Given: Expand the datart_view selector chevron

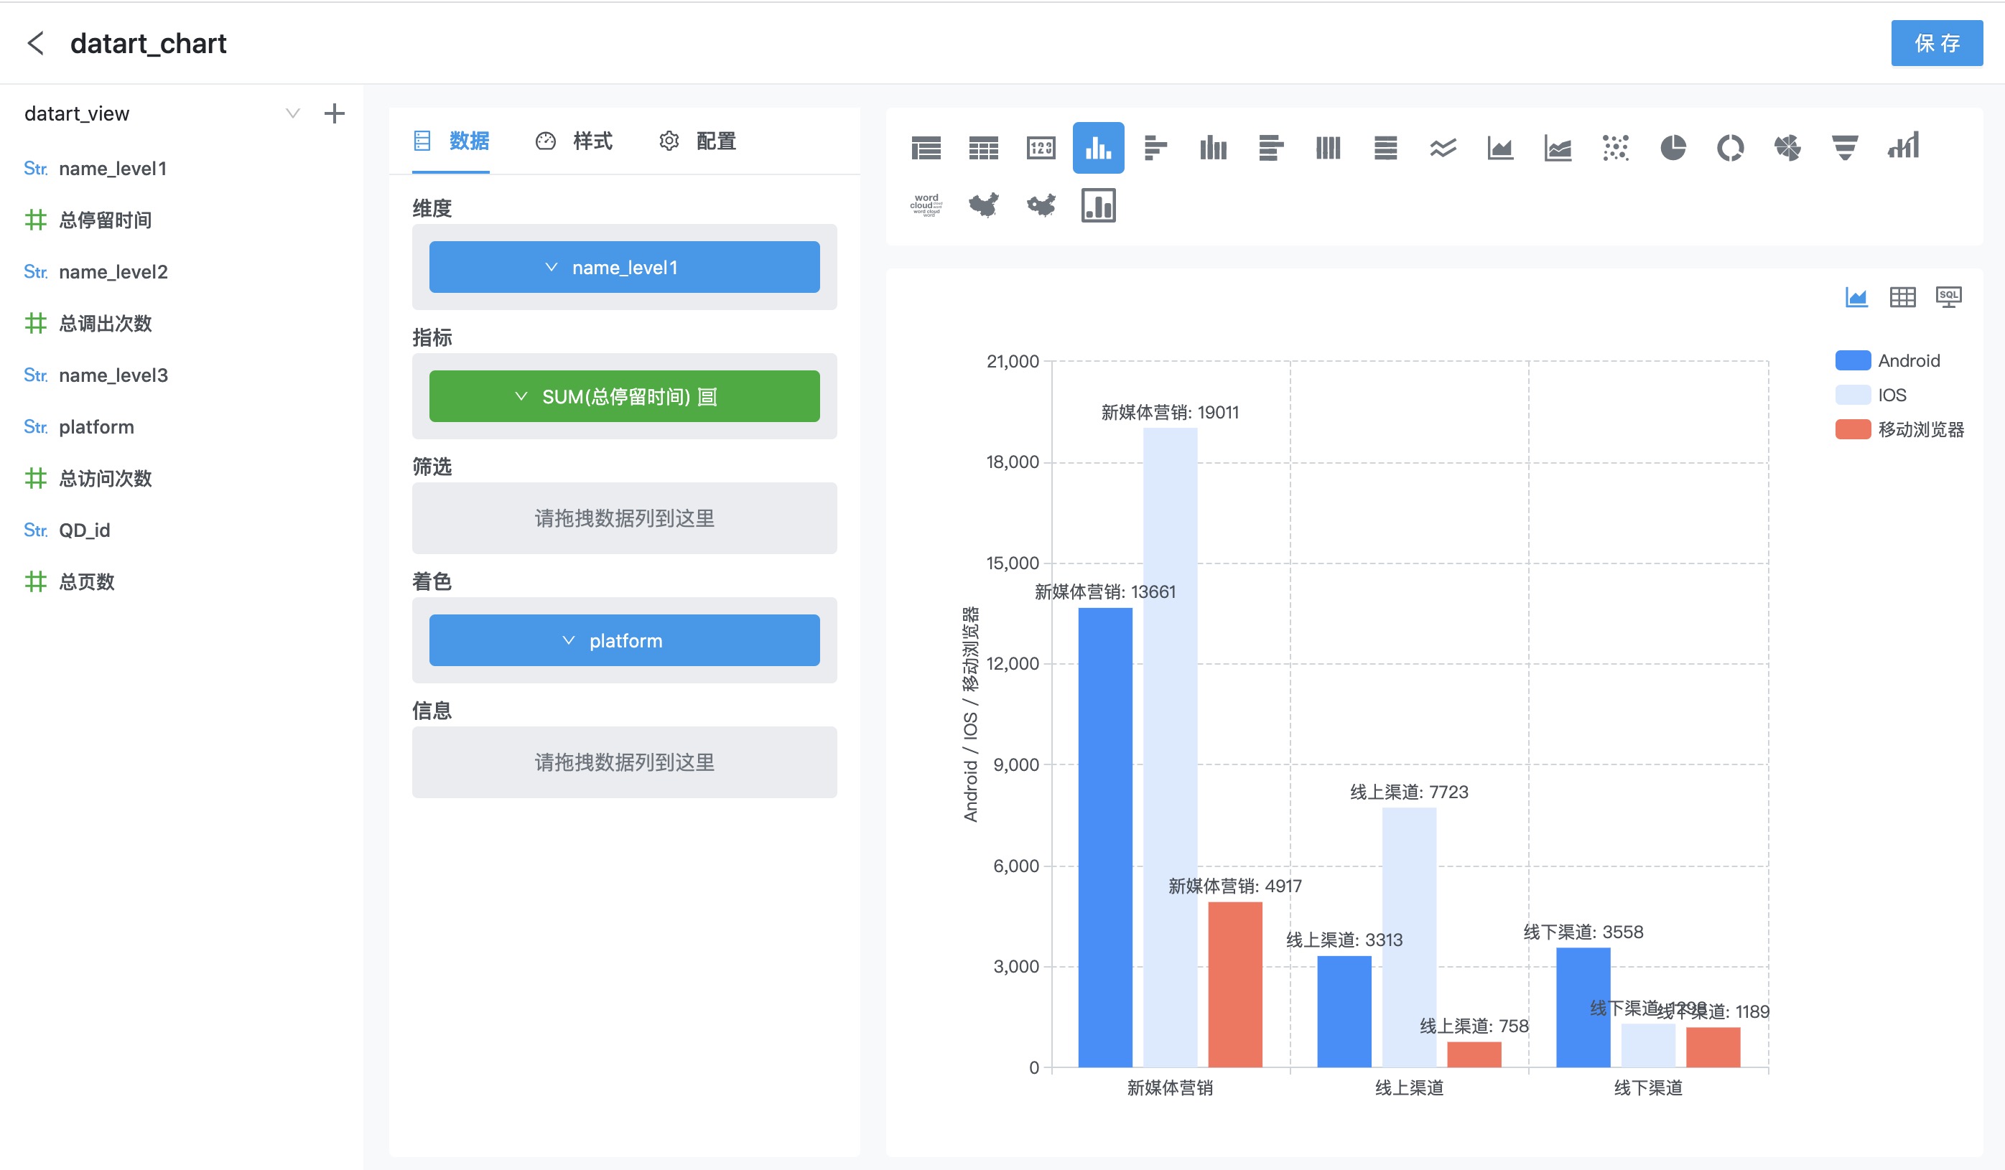Looking at the screenshot, I should [293, 113].
